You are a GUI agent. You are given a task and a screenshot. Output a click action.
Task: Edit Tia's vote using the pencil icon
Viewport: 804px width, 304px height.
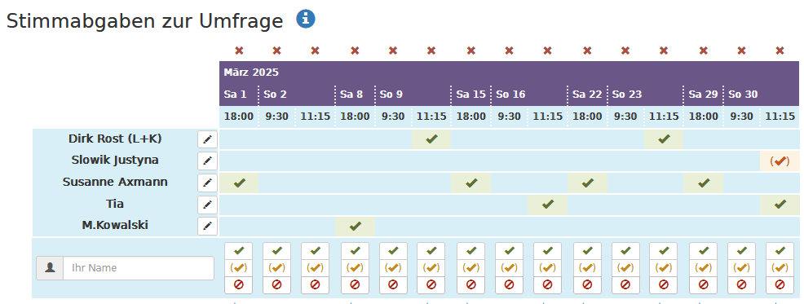tap(207, 205)
